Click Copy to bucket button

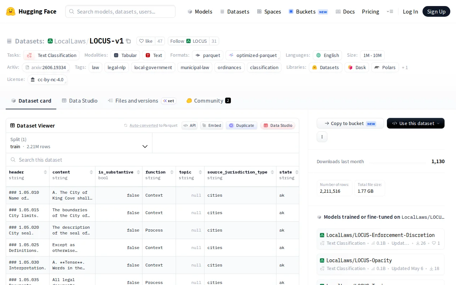coord(350,123)
